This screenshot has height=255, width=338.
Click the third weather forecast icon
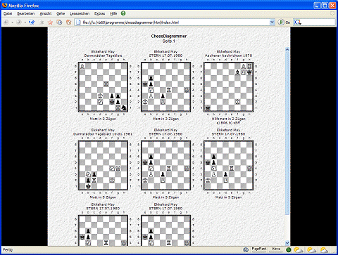[x=324, y=250]
